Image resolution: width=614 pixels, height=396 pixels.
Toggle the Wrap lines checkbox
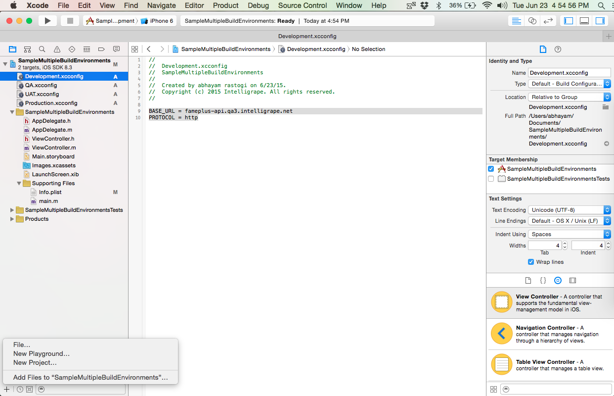(531, 262)
